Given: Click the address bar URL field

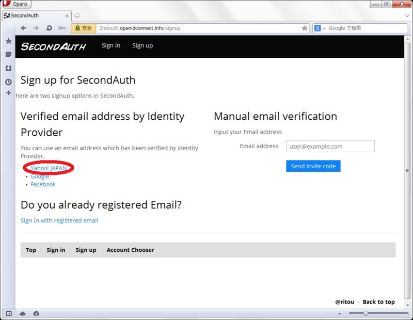Looking at the screenshot, I should click(x=199, y=28).
